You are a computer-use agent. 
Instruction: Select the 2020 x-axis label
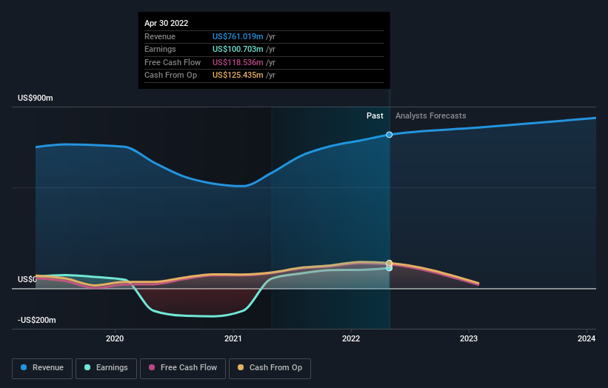[x=115, y=338]
